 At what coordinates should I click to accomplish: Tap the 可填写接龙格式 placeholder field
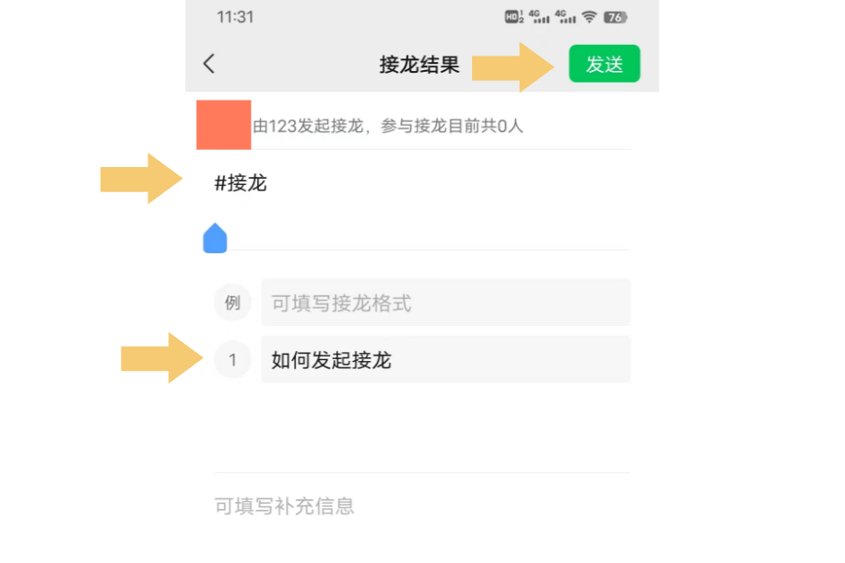click(445, 302)
